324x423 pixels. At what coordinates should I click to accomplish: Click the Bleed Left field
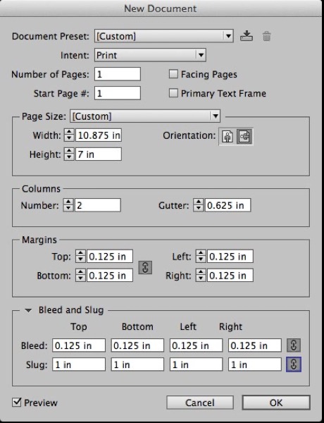point(196,345)
